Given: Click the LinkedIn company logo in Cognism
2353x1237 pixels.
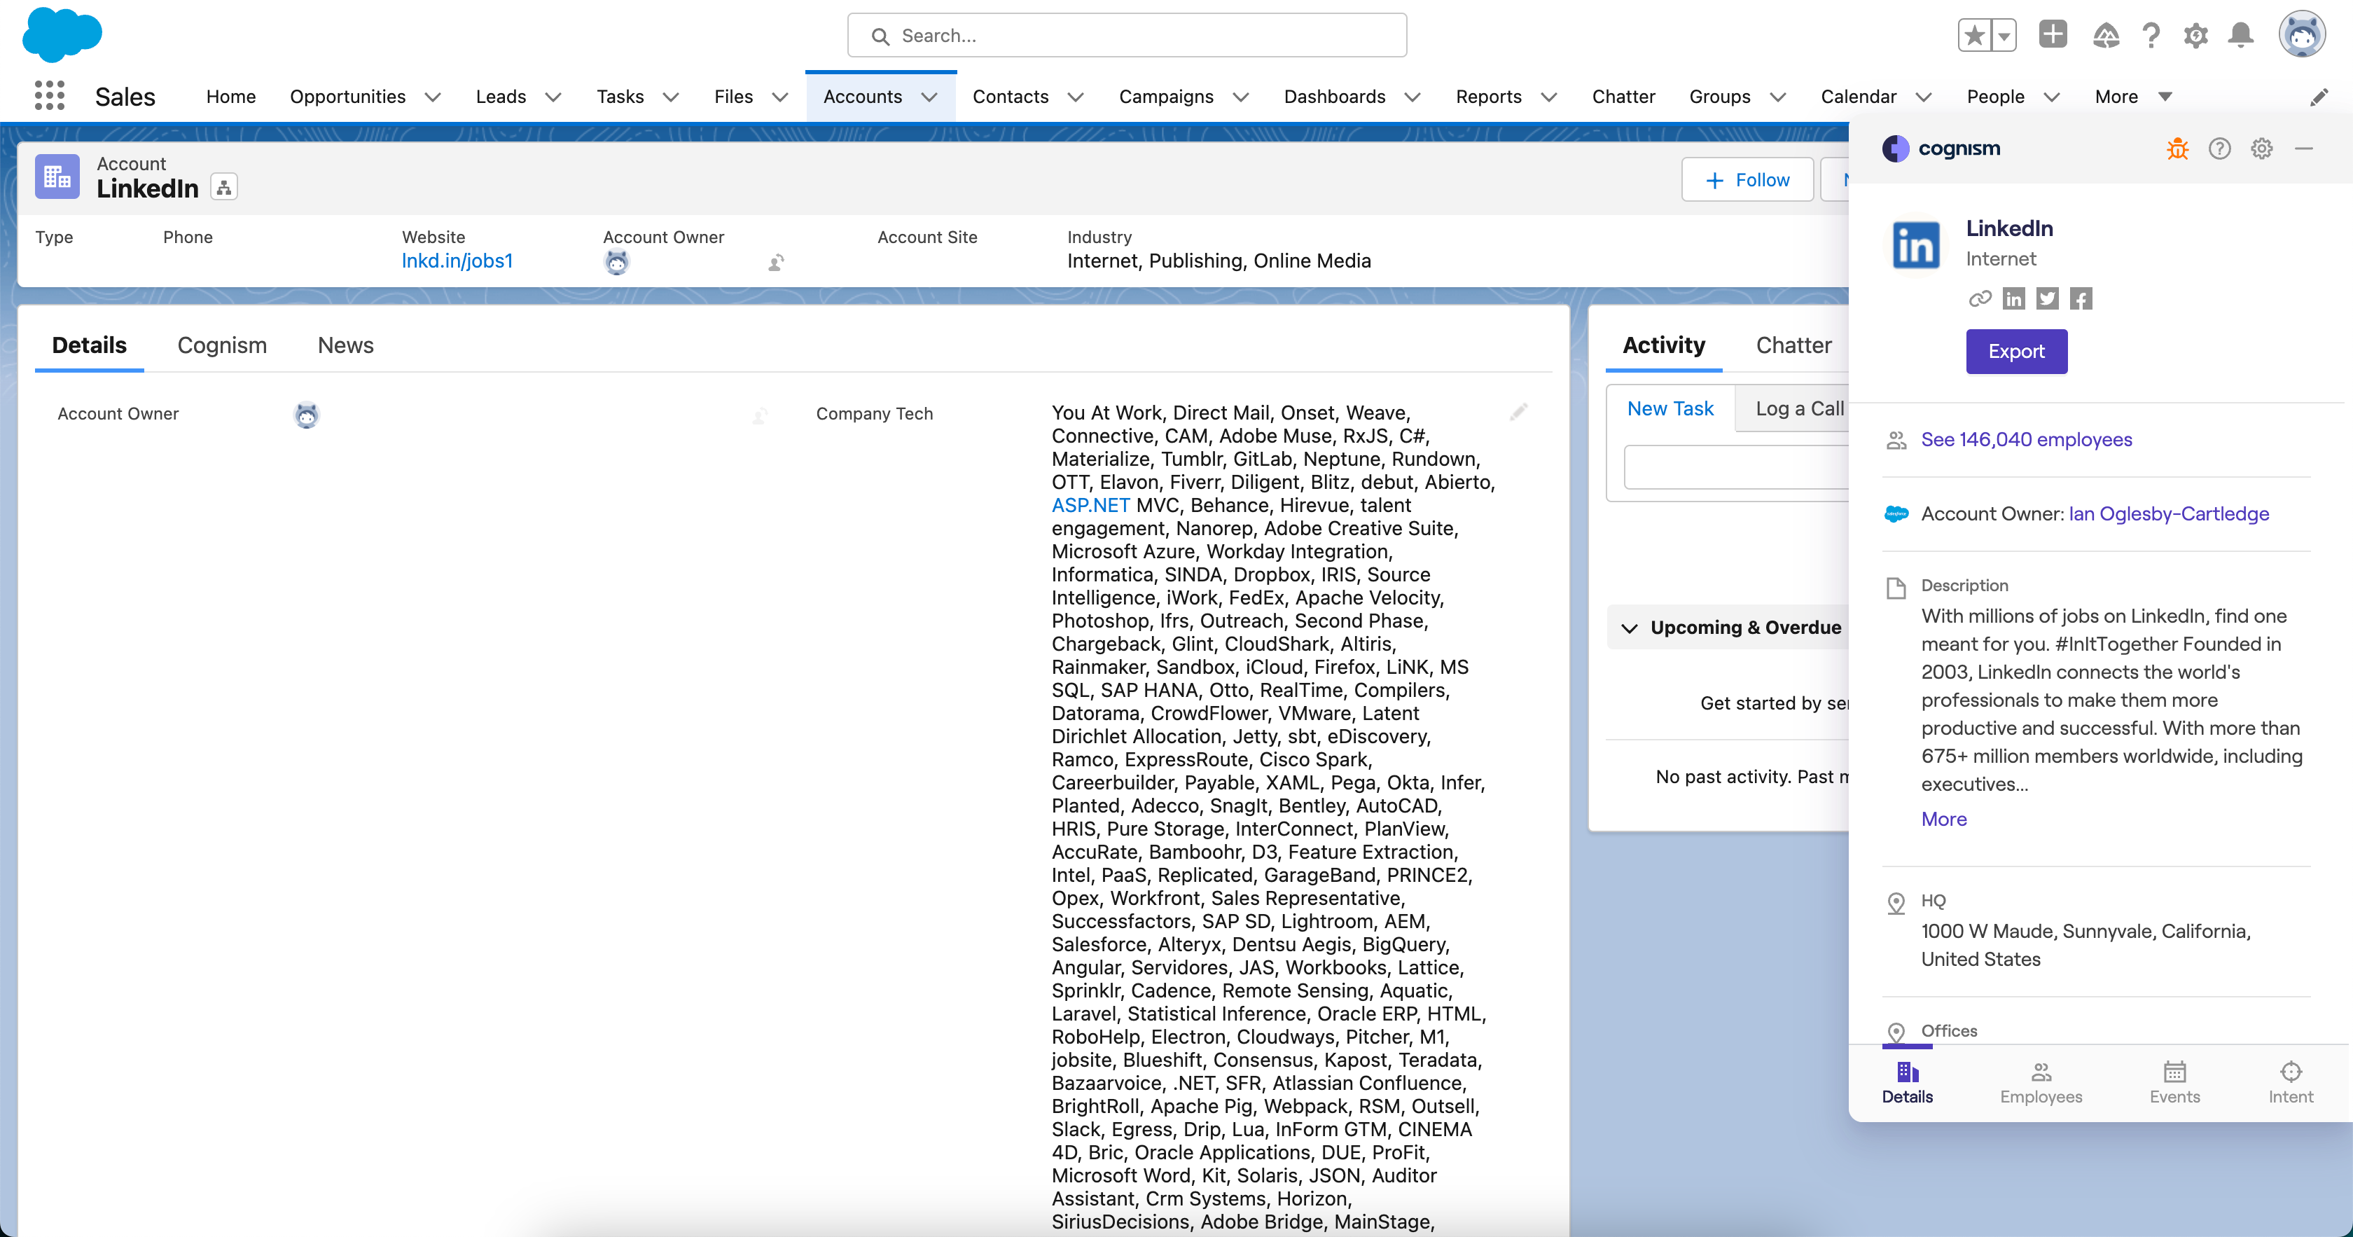Looking at the screenshot, I should point(1915,244).
